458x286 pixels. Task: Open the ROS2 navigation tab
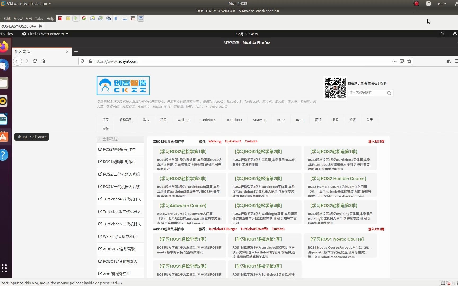pyautogui.click(x=281, y=120)
